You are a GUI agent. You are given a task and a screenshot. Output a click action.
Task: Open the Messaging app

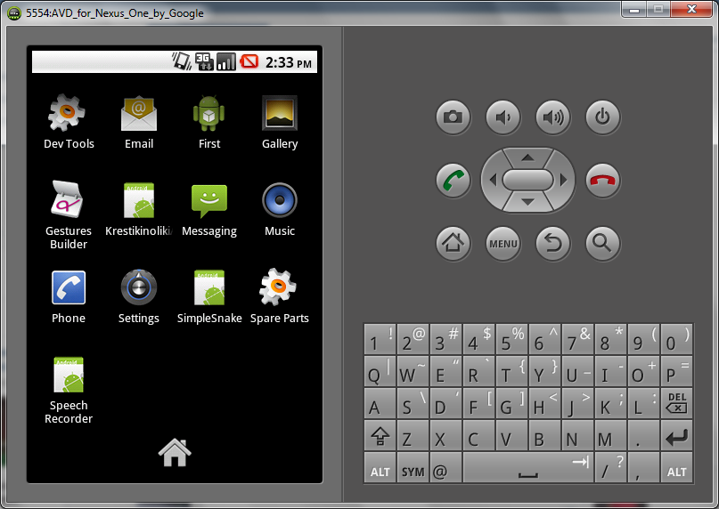pyautogui.click(x=209, y=210)
